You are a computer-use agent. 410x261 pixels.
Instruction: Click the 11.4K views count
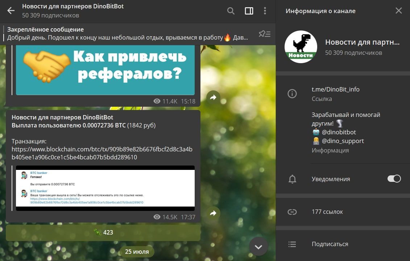click(170, 101)
